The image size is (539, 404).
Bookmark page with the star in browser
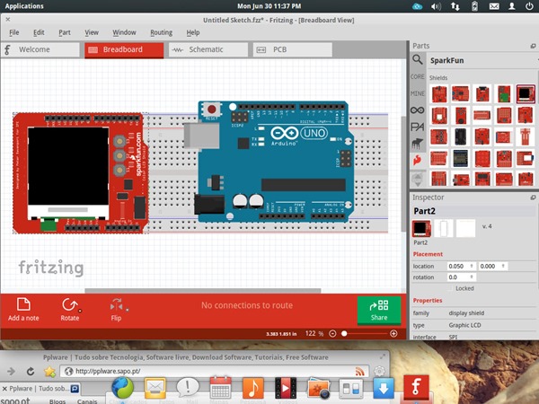click(49, 372)
